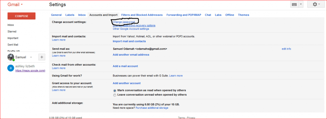Open the Gmail dropdown menu
327x119 pixels.
click(x=15, y=4)
